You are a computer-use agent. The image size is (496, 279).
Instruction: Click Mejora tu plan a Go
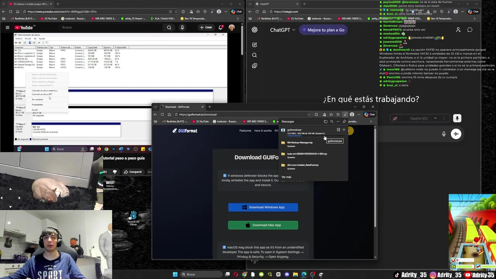pyautogui.click(x=323, y=30)
